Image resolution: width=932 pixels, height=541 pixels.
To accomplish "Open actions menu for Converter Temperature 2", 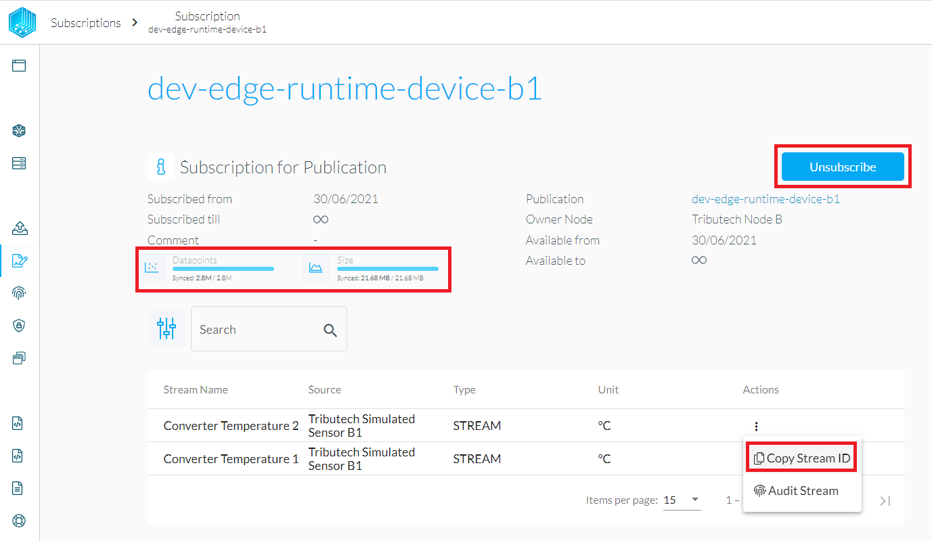I will tap(756, 426).
